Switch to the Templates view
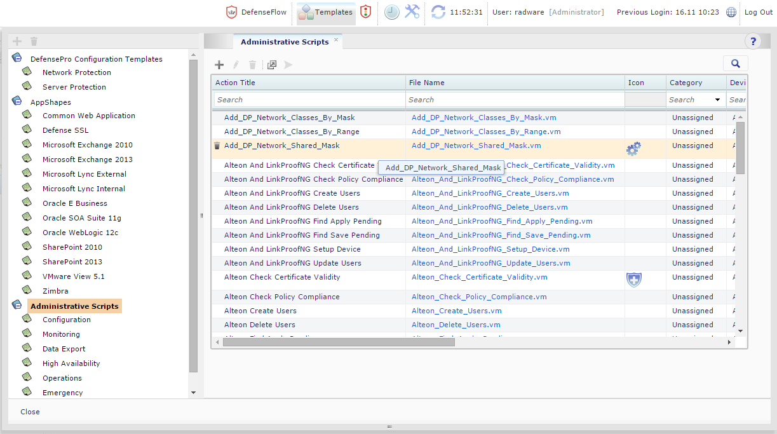 tap(326, 11)
